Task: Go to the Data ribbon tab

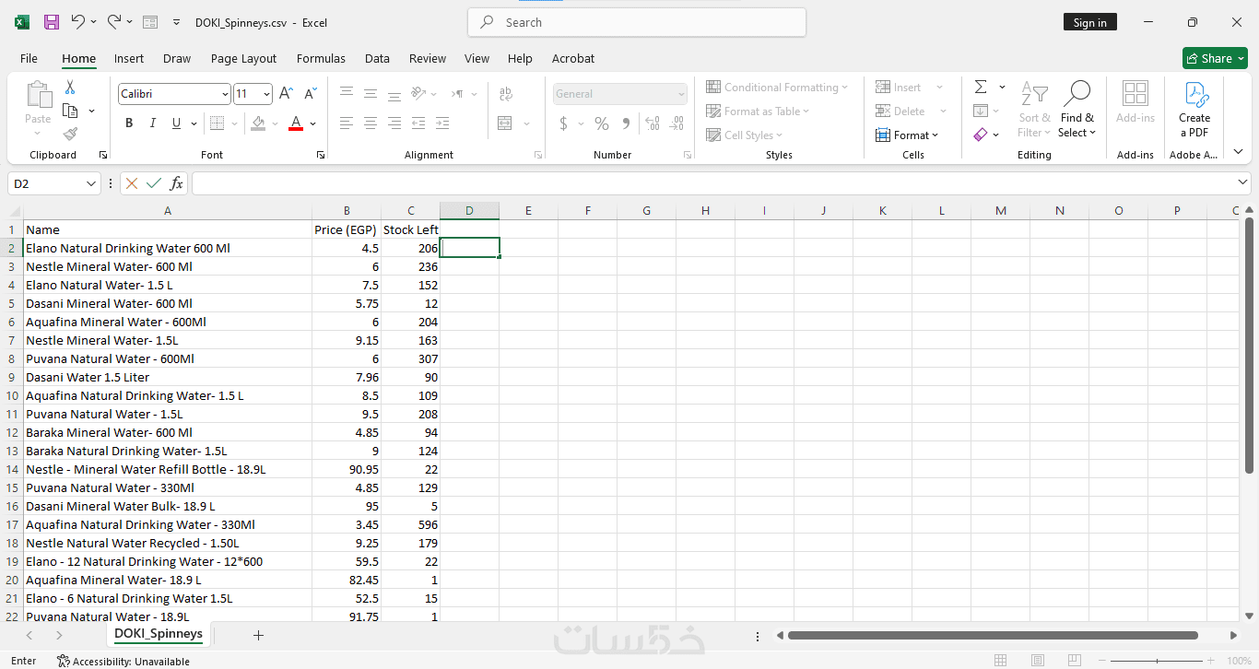Action: tap(377, 58)
